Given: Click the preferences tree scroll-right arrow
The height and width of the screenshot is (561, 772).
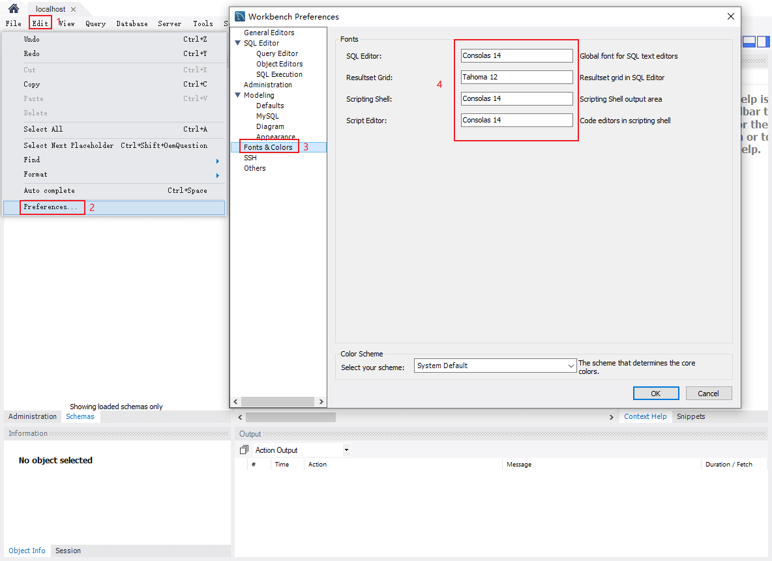Looking at the screenshot, I should click(321, 401).
